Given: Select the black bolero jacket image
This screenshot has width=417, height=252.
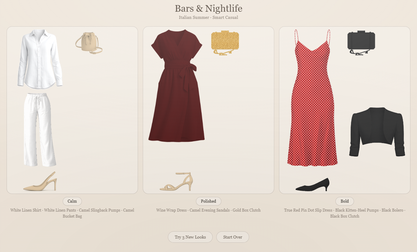Looking at the screenshot, I should coord(377,132).
